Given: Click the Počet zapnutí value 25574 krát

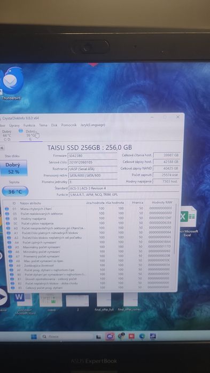Looking at the screenshot, I should click(166, 175).
